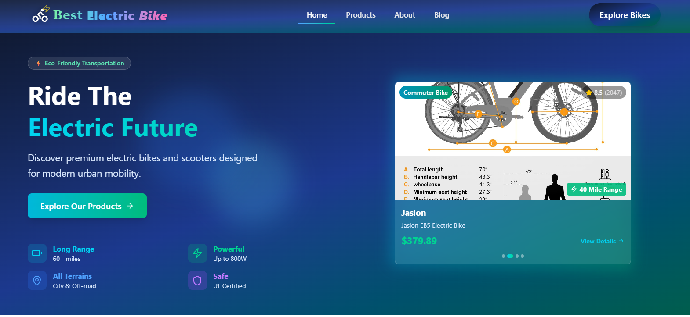This screenshot has height=317, width=690.
Task: Click the Commuter Bike category badge
Action: click(x=425, y=93)
